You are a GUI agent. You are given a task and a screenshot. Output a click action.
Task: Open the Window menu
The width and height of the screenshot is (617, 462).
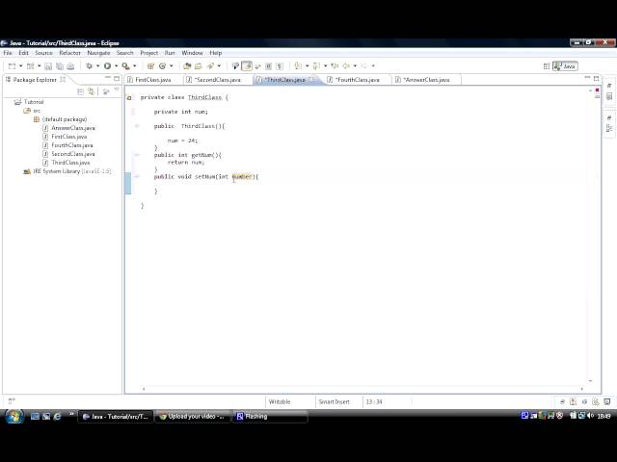coord(192,53)
